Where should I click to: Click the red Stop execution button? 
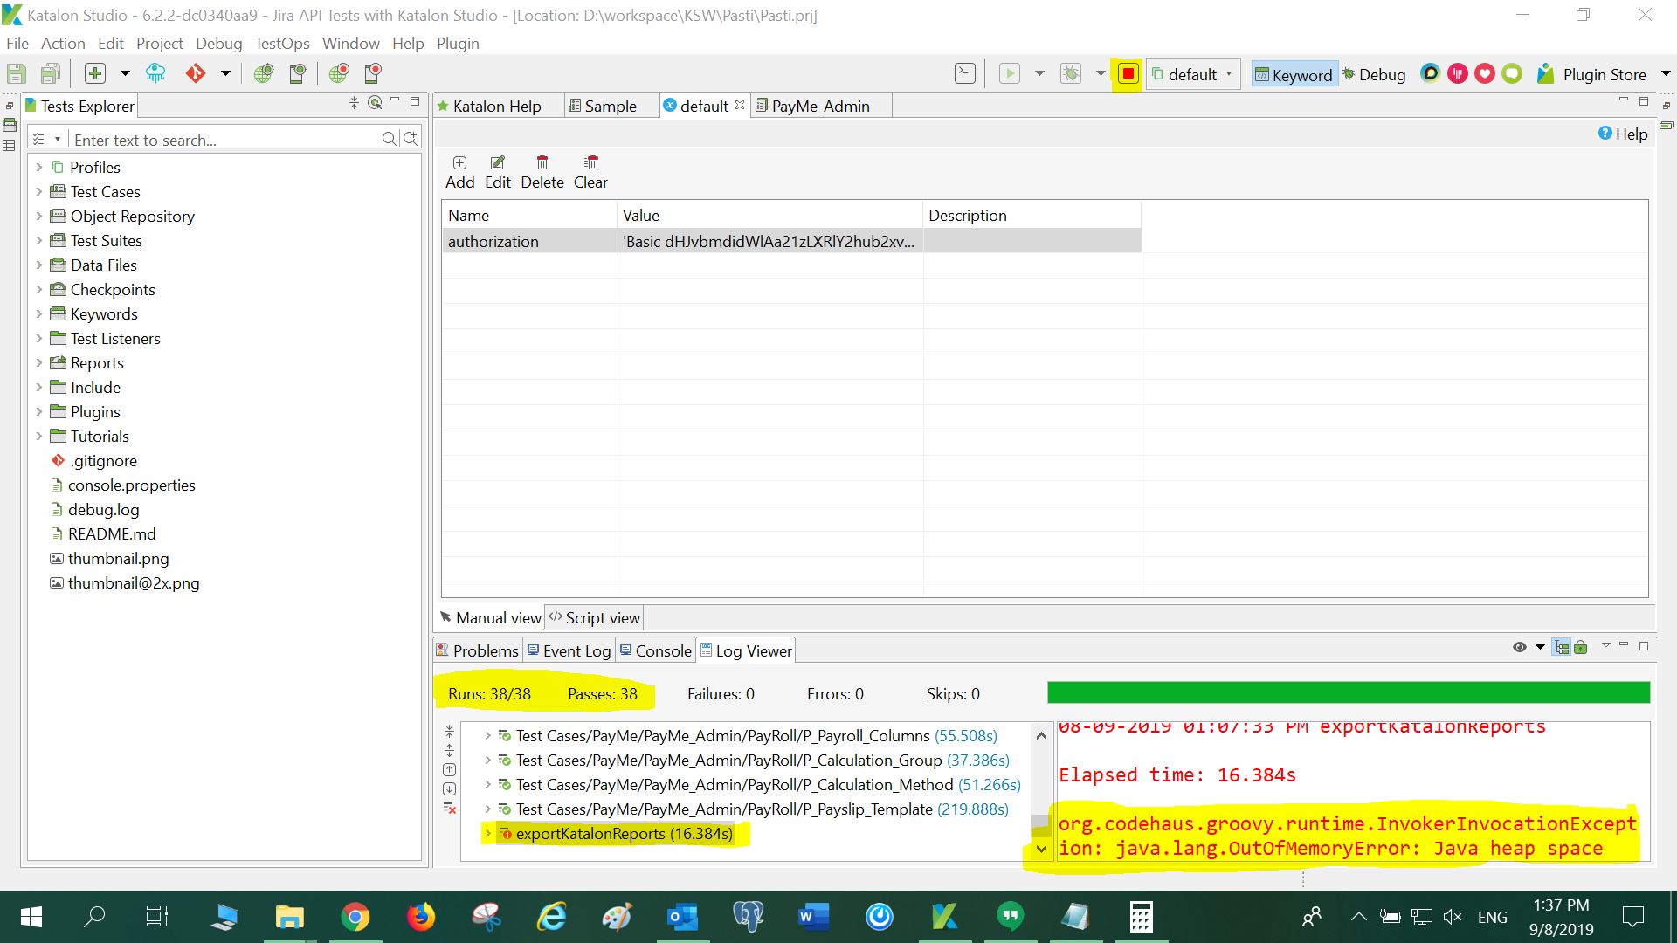(1128, 74)
